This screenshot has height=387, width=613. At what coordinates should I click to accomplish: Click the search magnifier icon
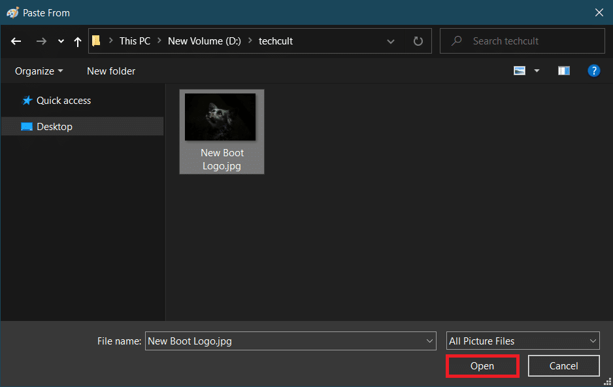click(456, 41)
